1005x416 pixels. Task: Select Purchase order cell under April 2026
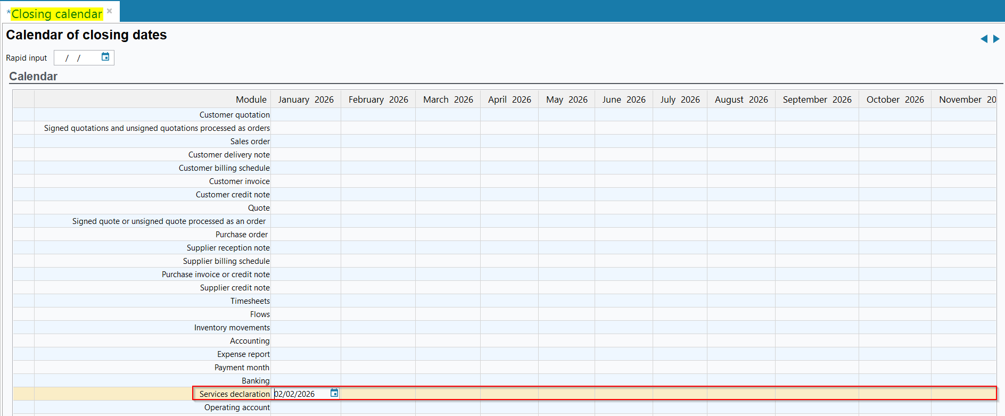pyautogui.click(x=509, y=235)
